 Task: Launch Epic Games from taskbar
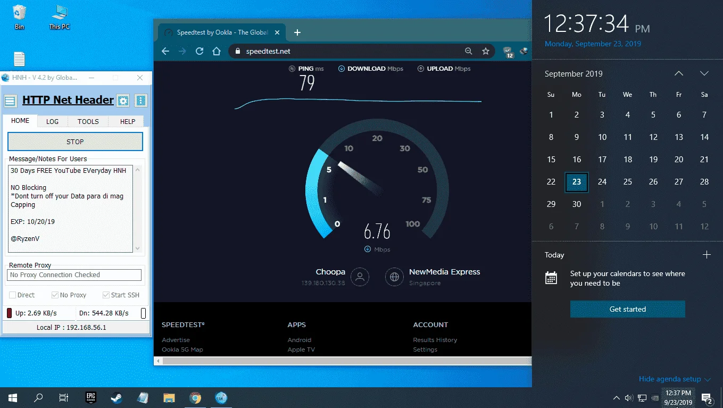(90, 397)
